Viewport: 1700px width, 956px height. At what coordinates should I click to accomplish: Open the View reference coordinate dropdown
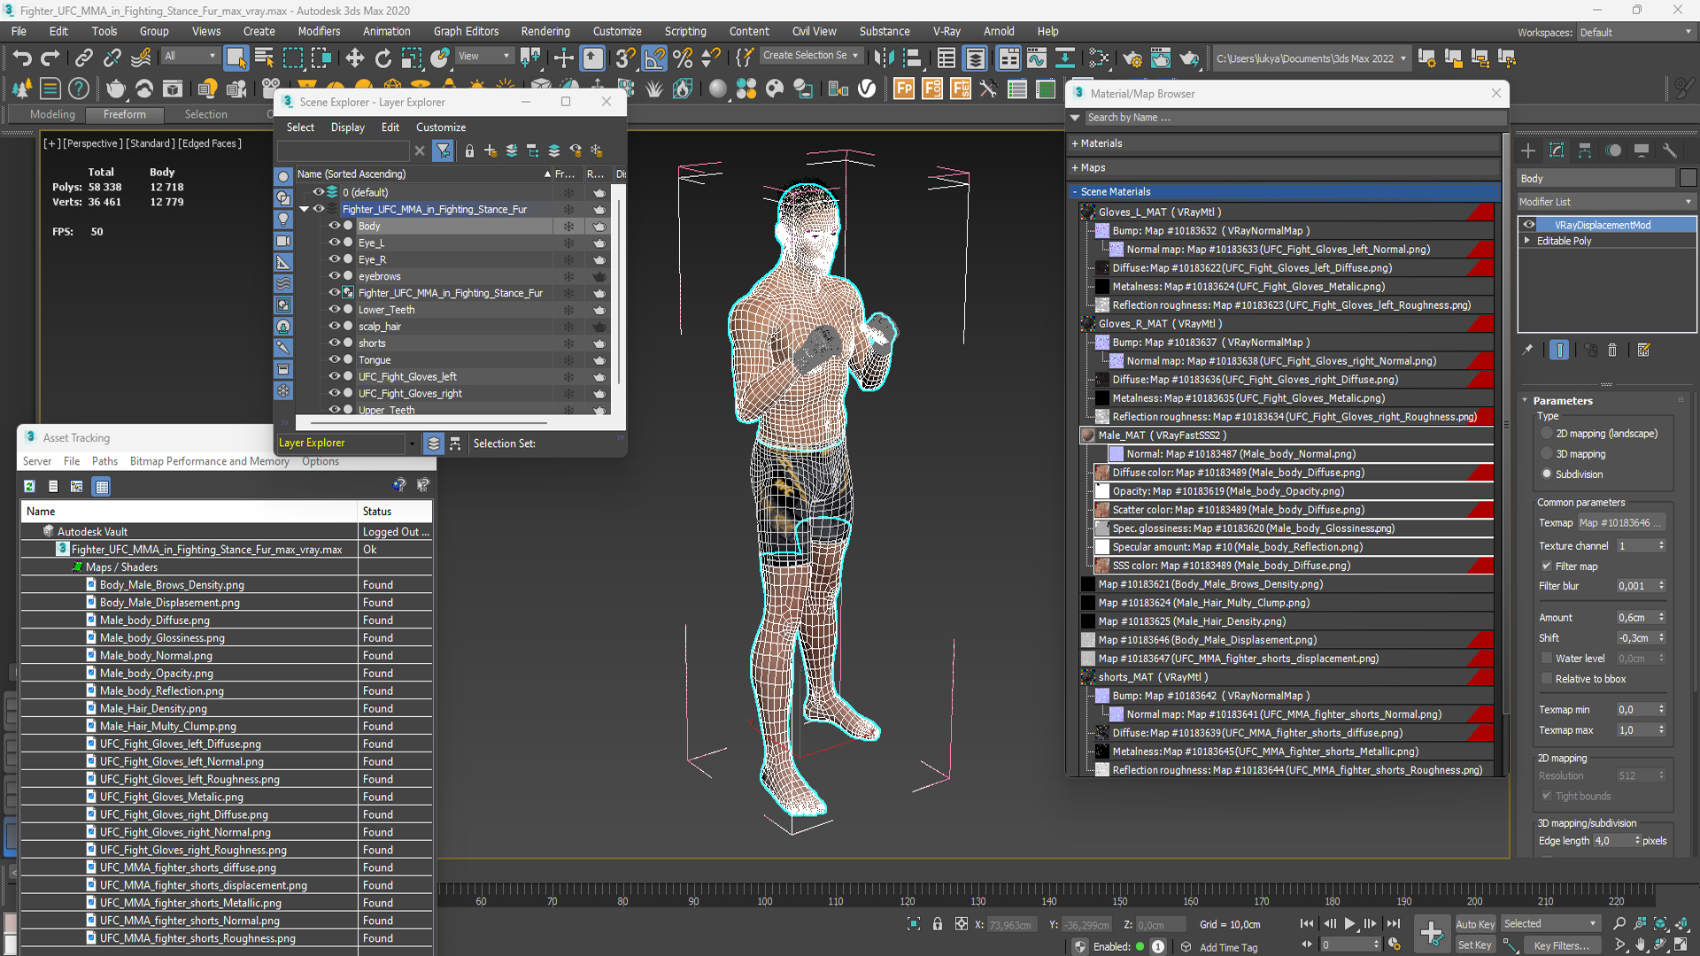(x=483, y=56)
